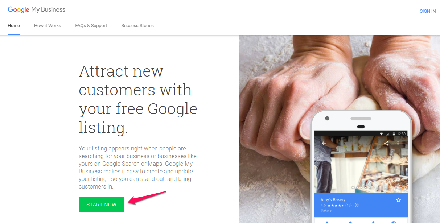Tap the star icon beside Amy's Bakery
Viewport: 440px width, 223px height.
coord(398,200)
